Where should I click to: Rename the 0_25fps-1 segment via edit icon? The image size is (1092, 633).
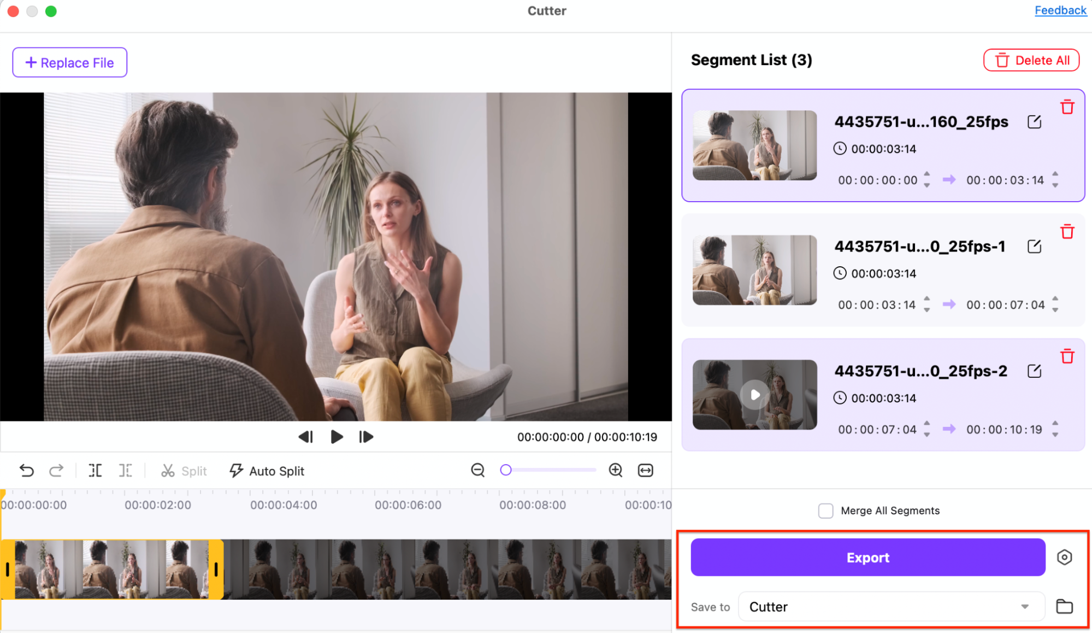pos(1034,247)
